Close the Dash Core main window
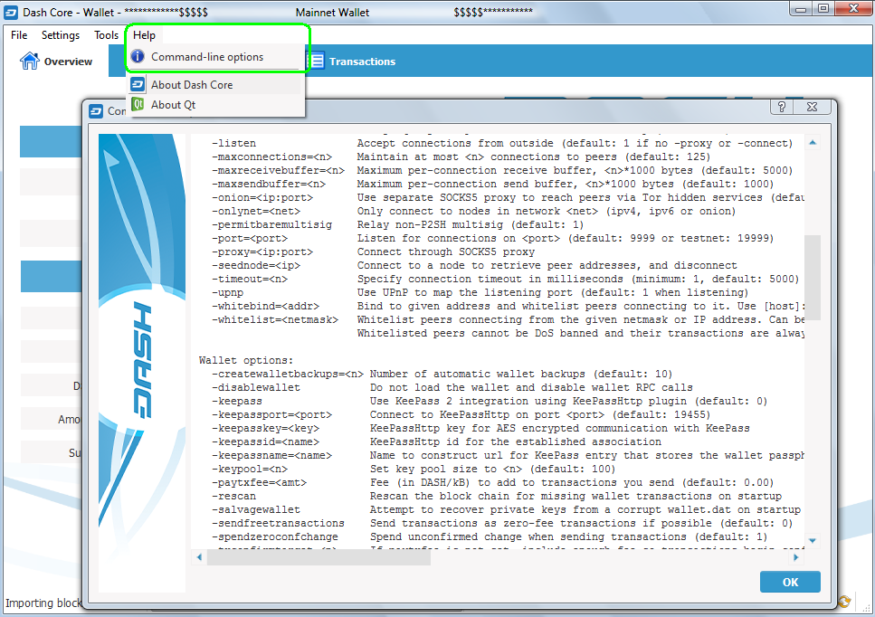This screenshot has width=875, height=617. 854,9
